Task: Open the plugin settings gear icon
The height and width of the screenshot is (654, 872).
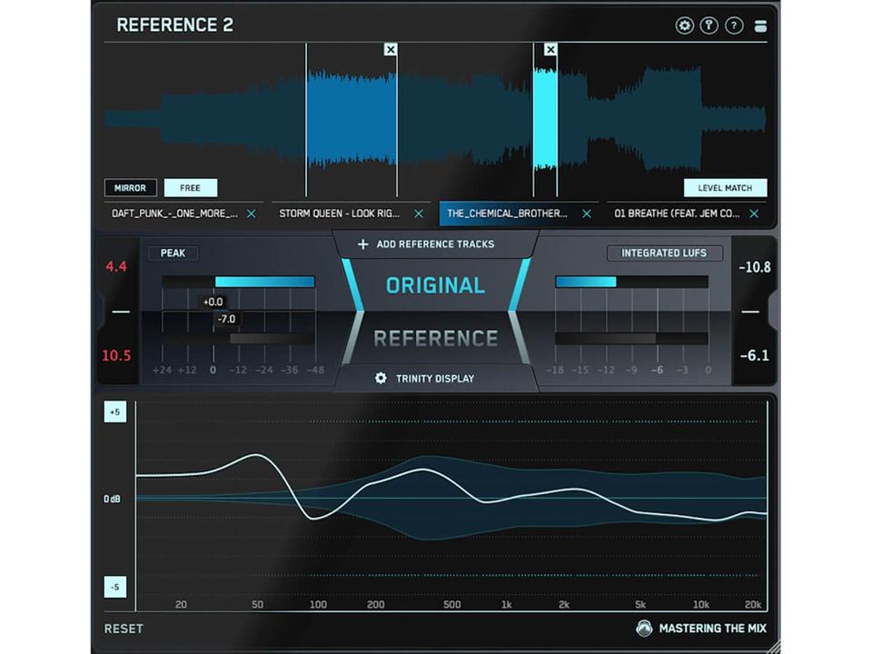Action: coord(684,25)
